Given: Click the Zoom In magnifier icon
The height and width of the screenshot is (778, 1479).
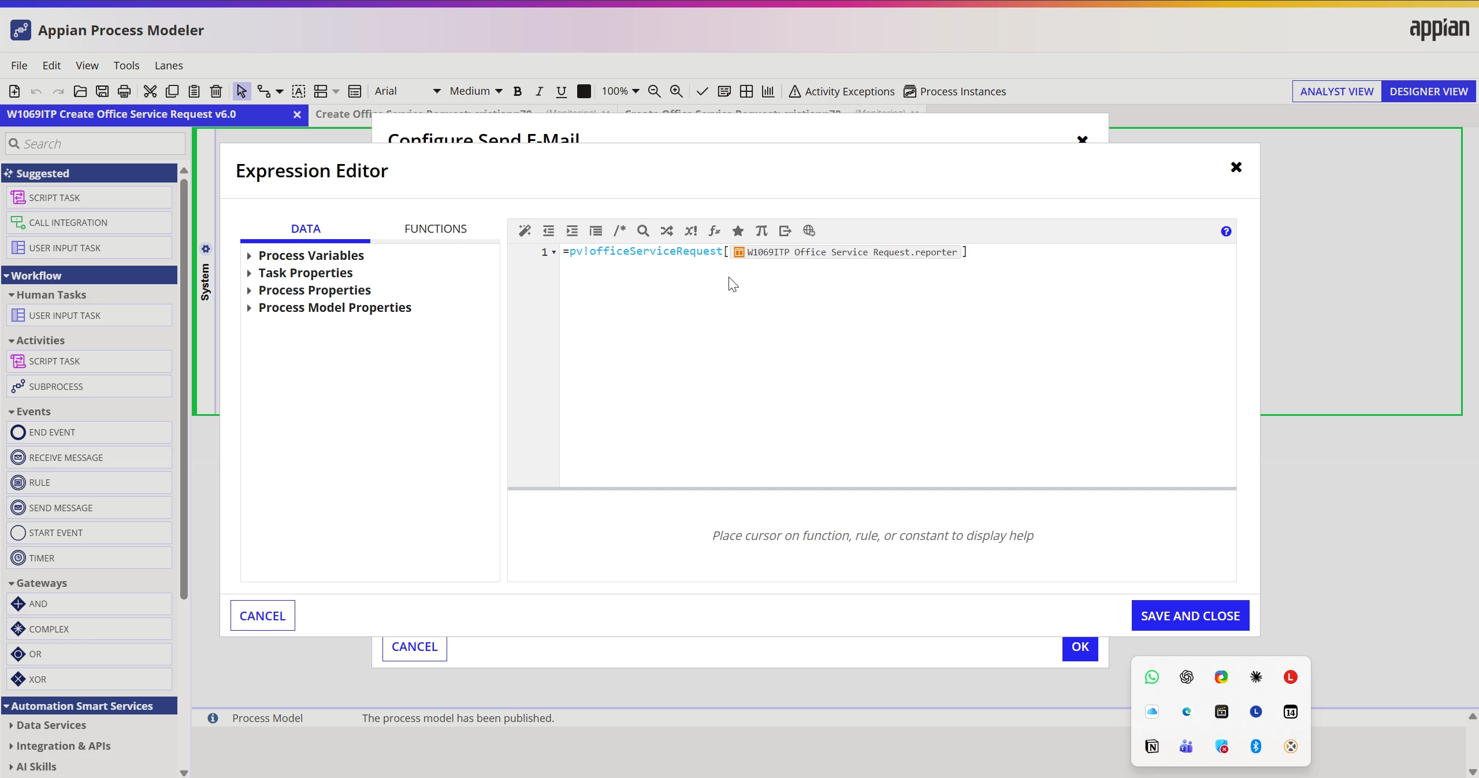Looking at the screenshot, I should click(677, 91).
